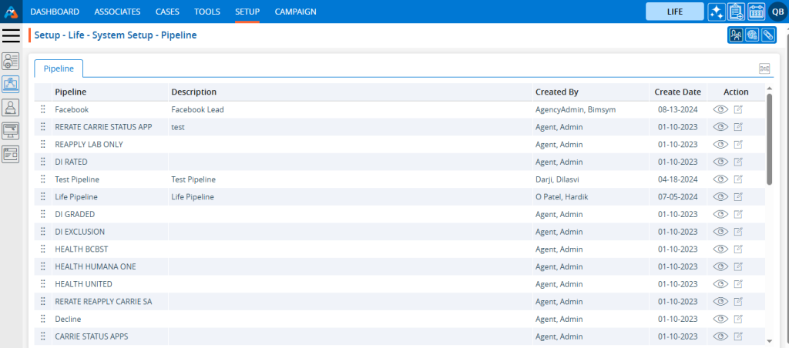Open the TOOLS menu
The height and width of the screenshot is (348, 789).
point(207,12)
